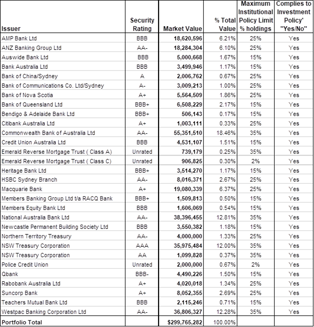Click Police Credit Union 2% policy limit
This screenshot has height=327, width=314.
click(x=256, y=265)
